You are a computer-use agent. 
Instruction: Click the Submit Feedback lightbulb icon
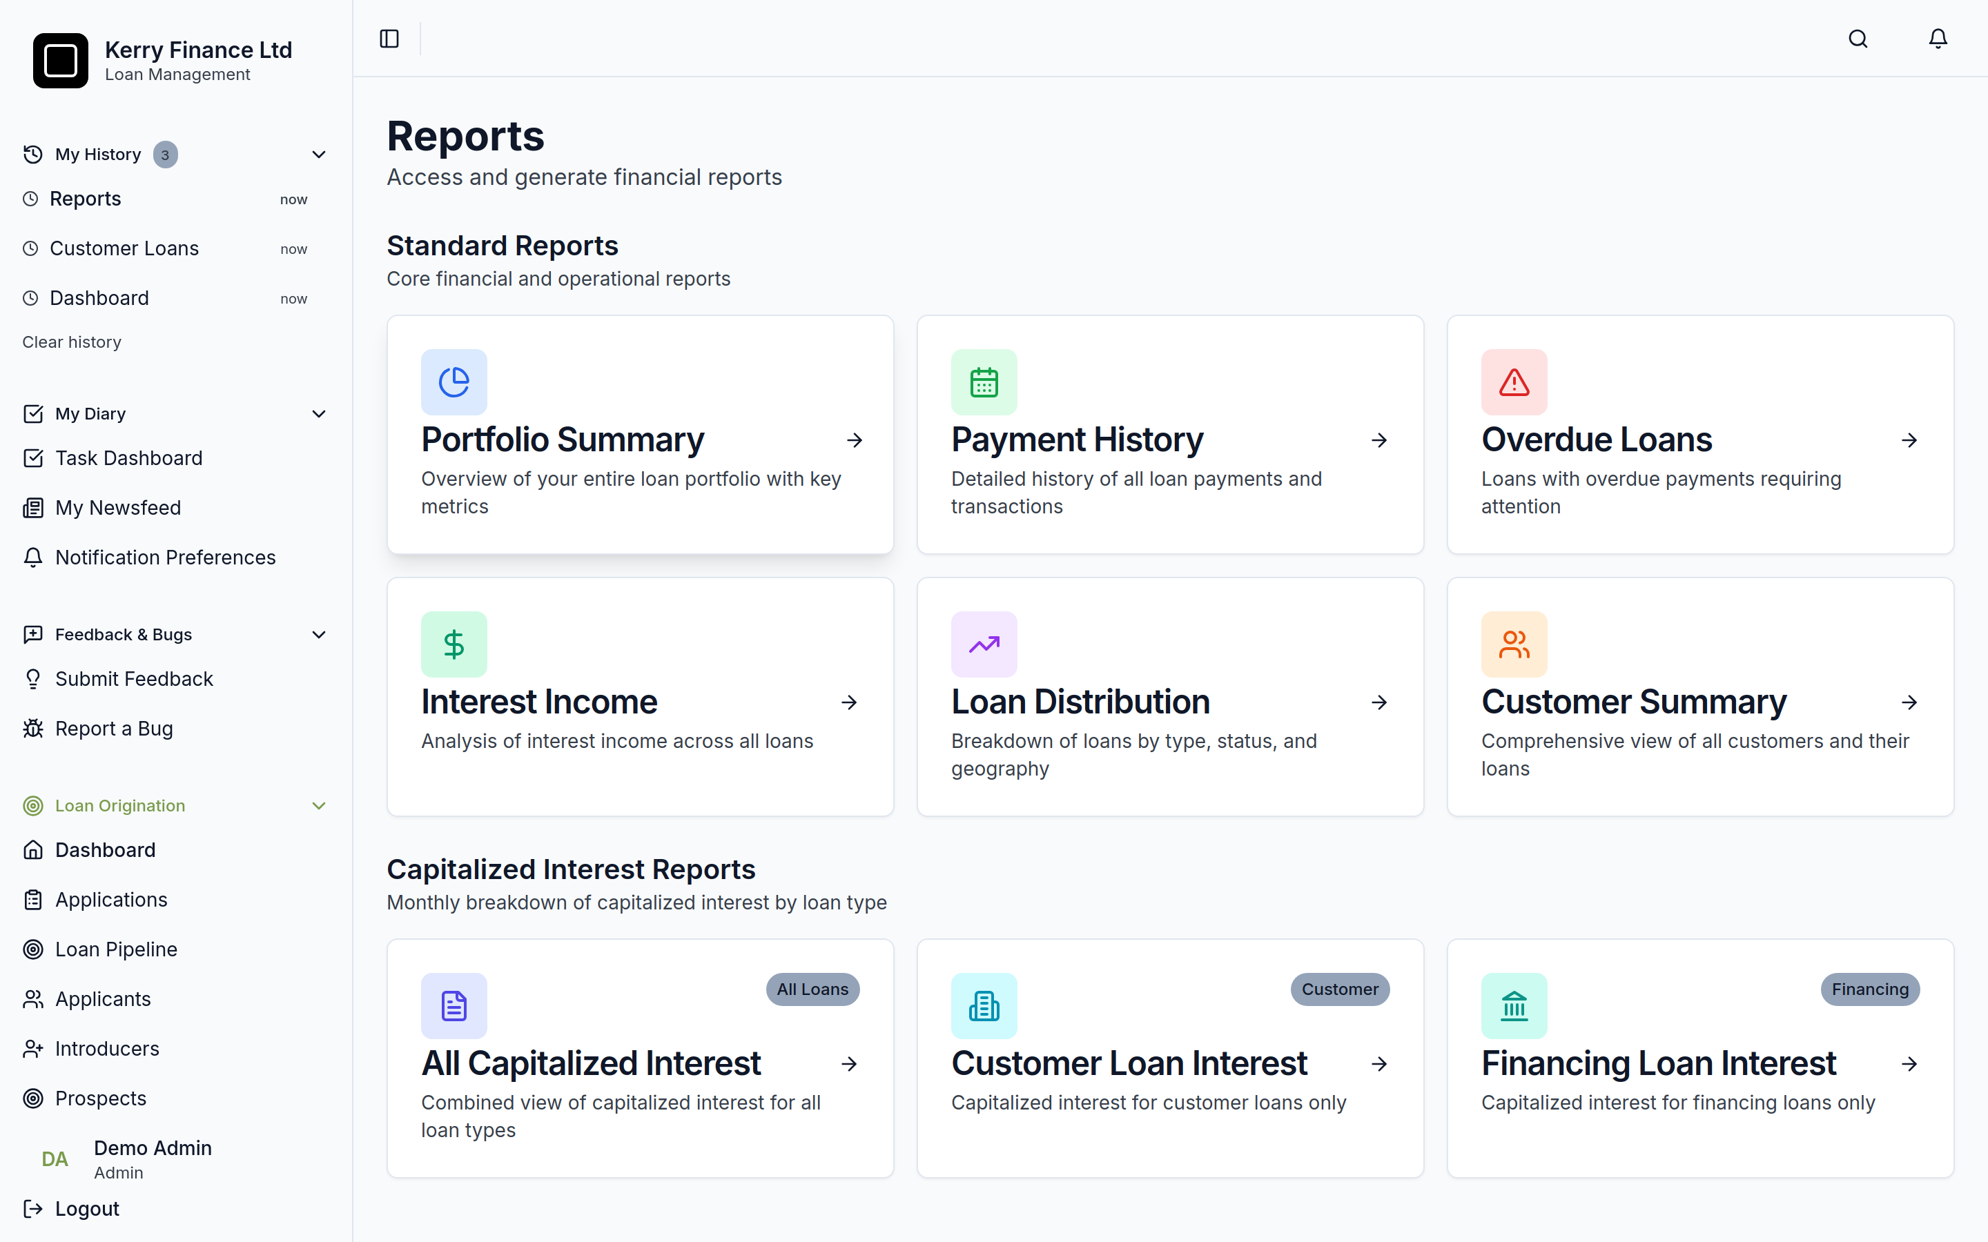[33, 678]
